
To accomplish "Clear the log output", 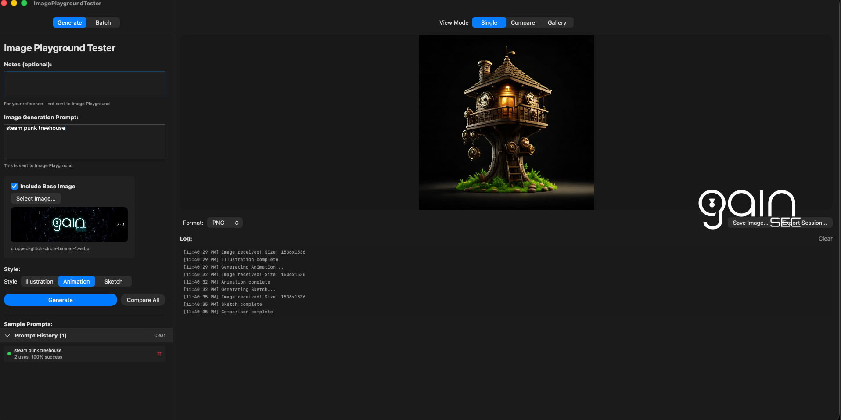I will pos(825,238).
